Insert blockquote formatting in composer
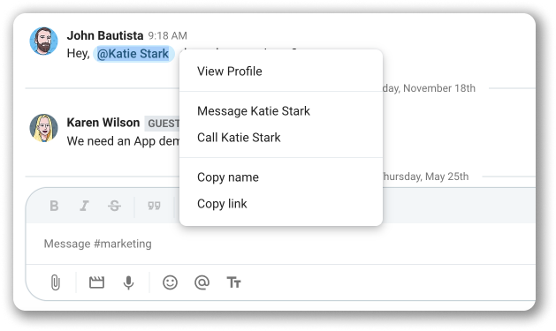The image size is (556, 331). (154, 206)
